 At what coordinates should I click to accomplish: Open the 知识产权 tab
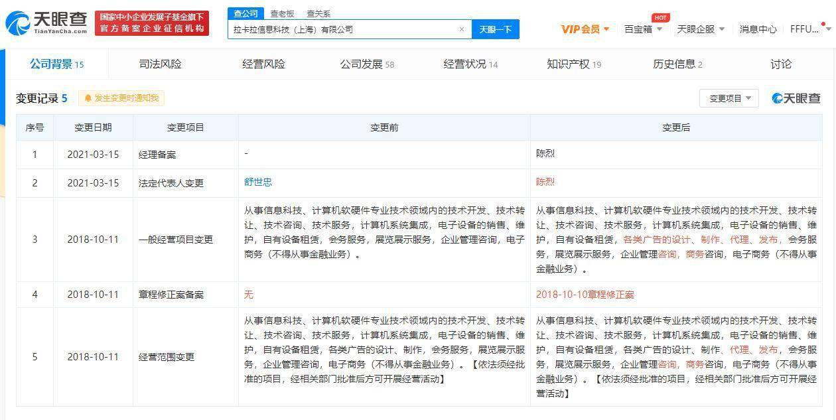coord(573,64)
